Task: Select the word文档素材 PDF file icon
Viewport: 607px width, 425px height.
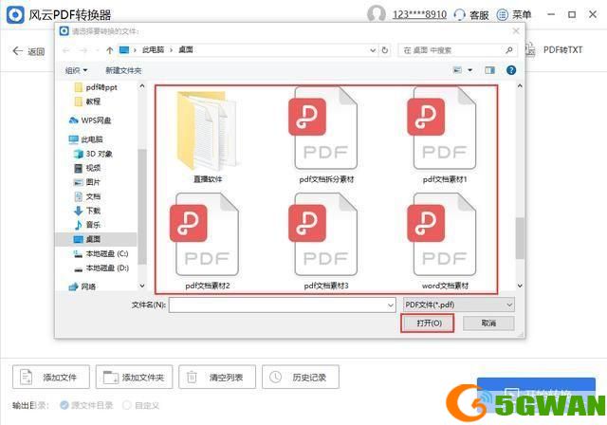Action: (444, 234)
